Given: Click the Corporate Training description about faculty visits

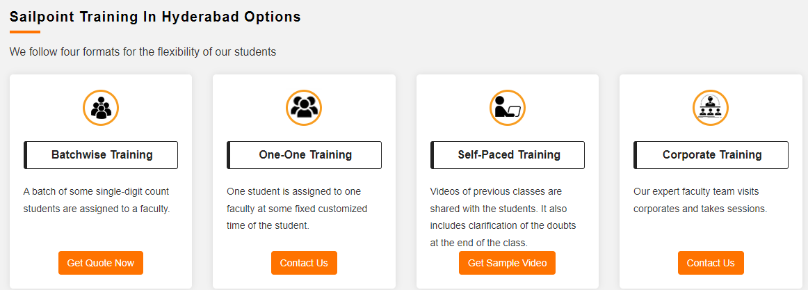Looking at the screenshot, I should click(700, 200).
